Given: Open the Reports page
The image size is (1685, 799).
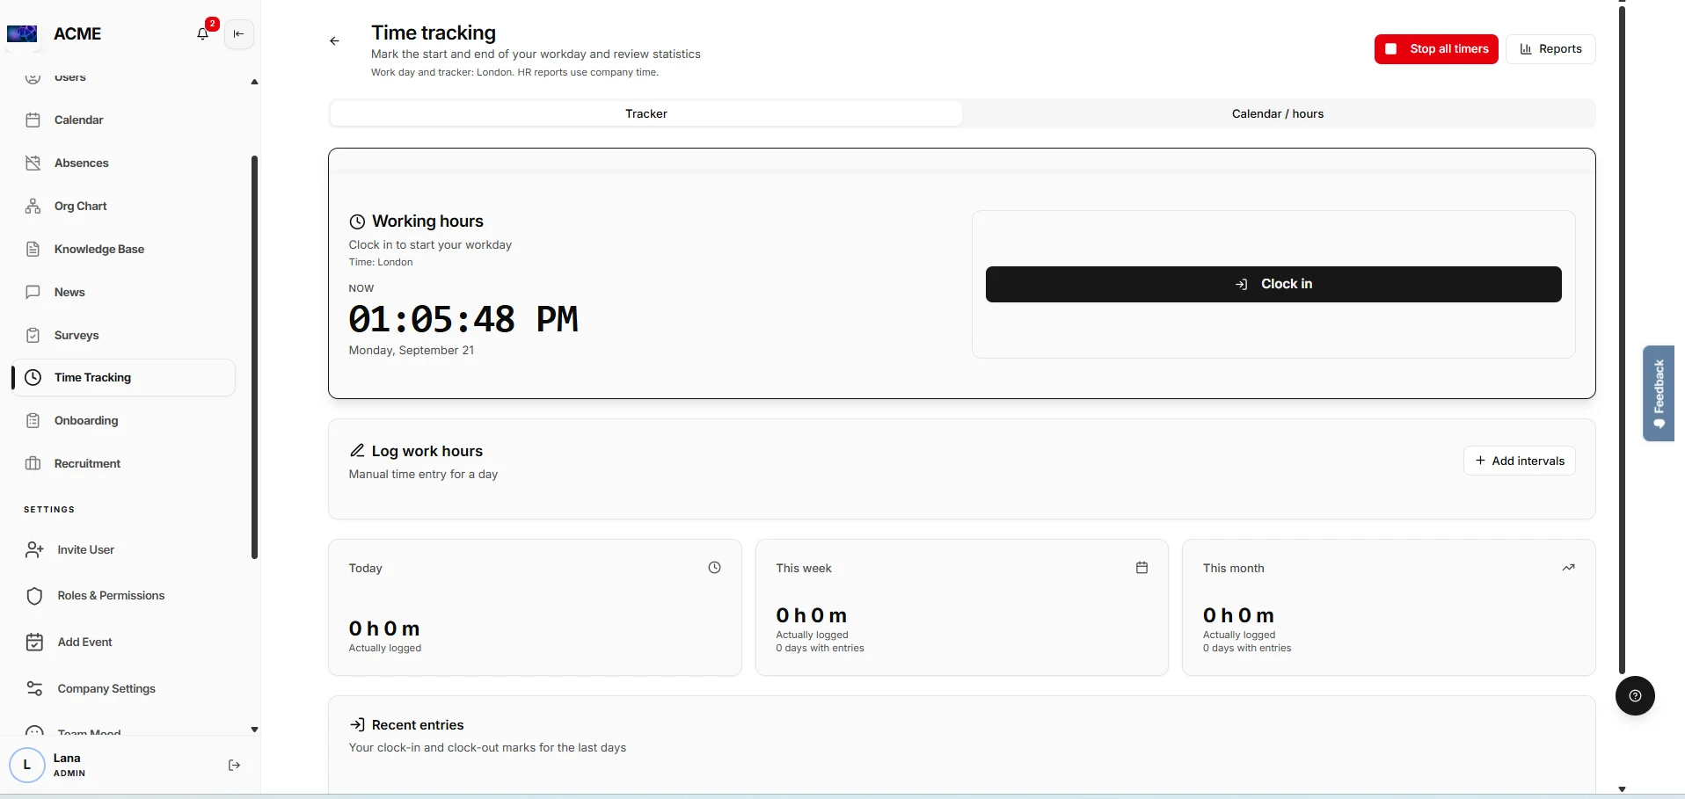Looking at the screenshot, I should click(1550, 49).
